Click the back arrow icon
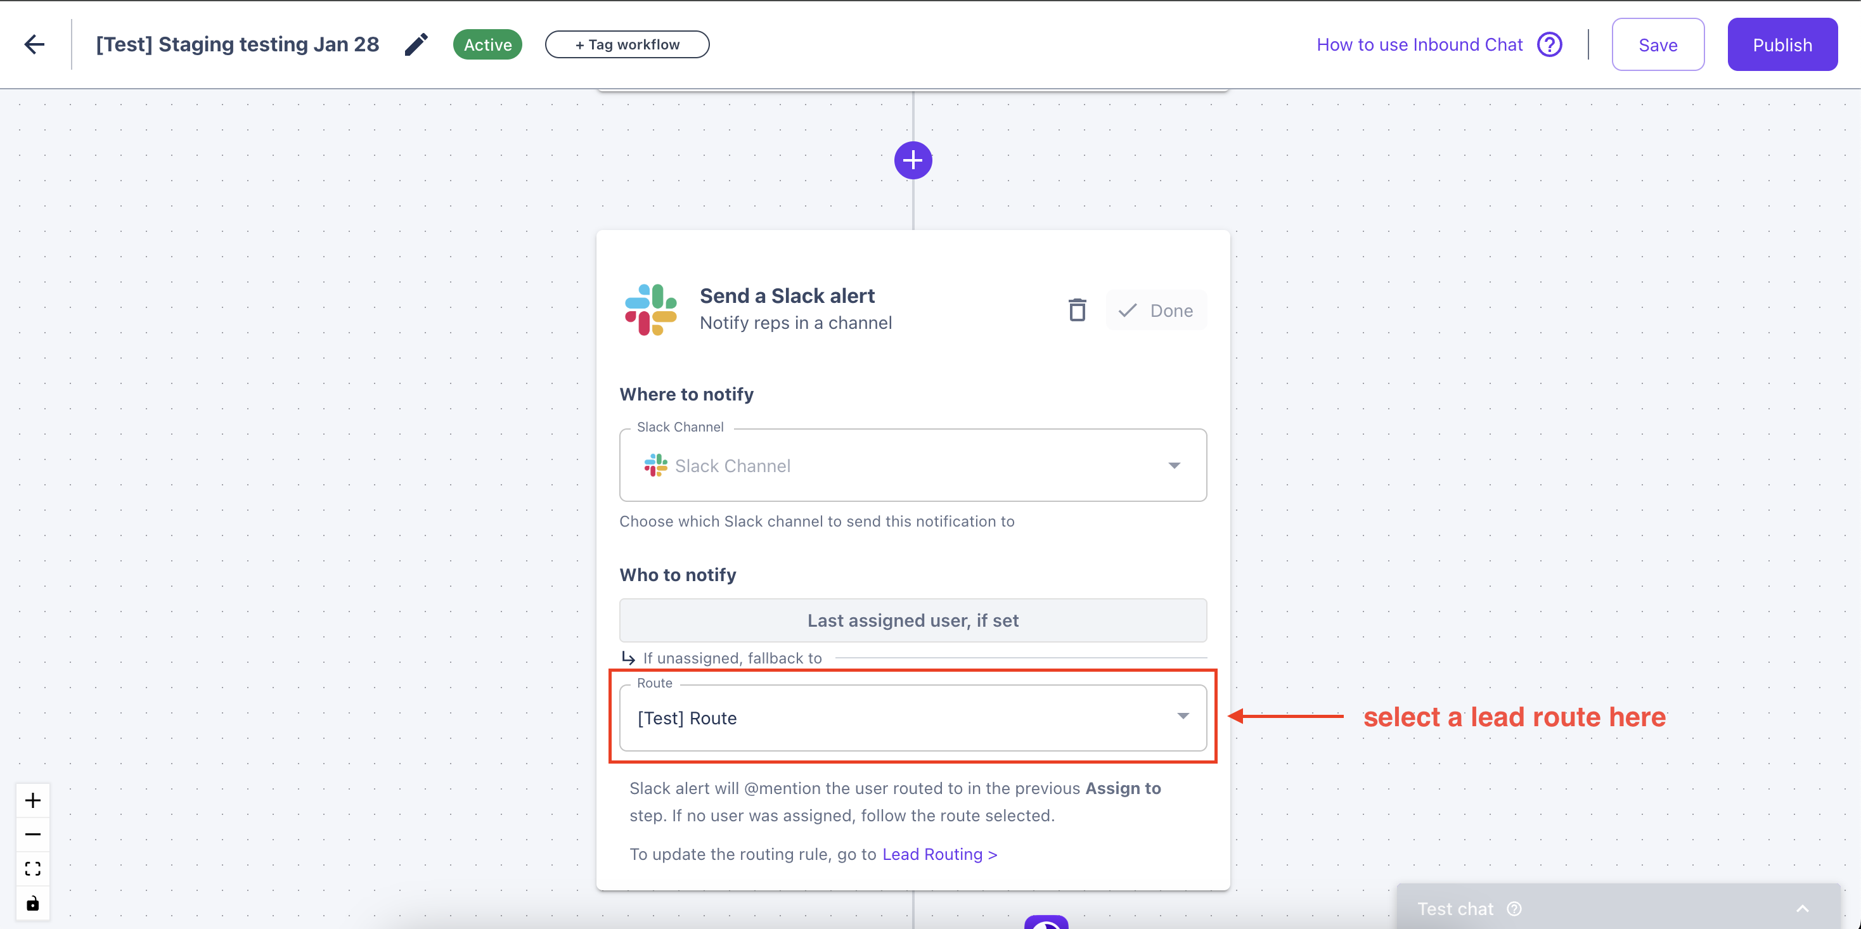 (35, 45)
